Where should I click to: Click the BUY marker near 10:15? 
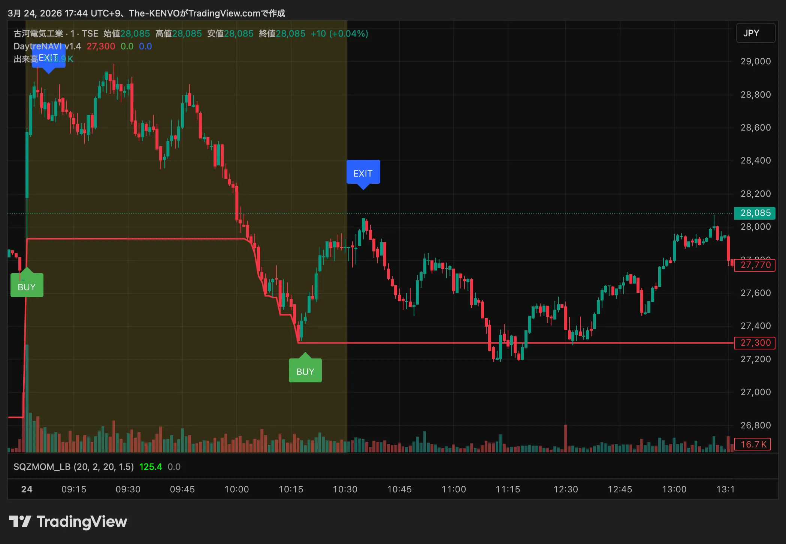coord(305,371)
